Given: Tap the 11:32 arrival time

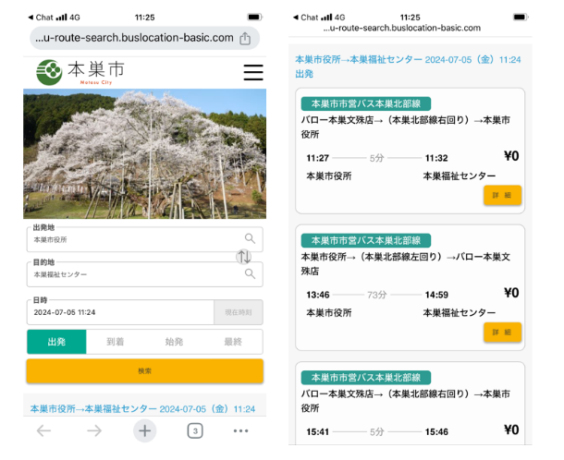Looking at the screenshot, I should pos(436,158).
